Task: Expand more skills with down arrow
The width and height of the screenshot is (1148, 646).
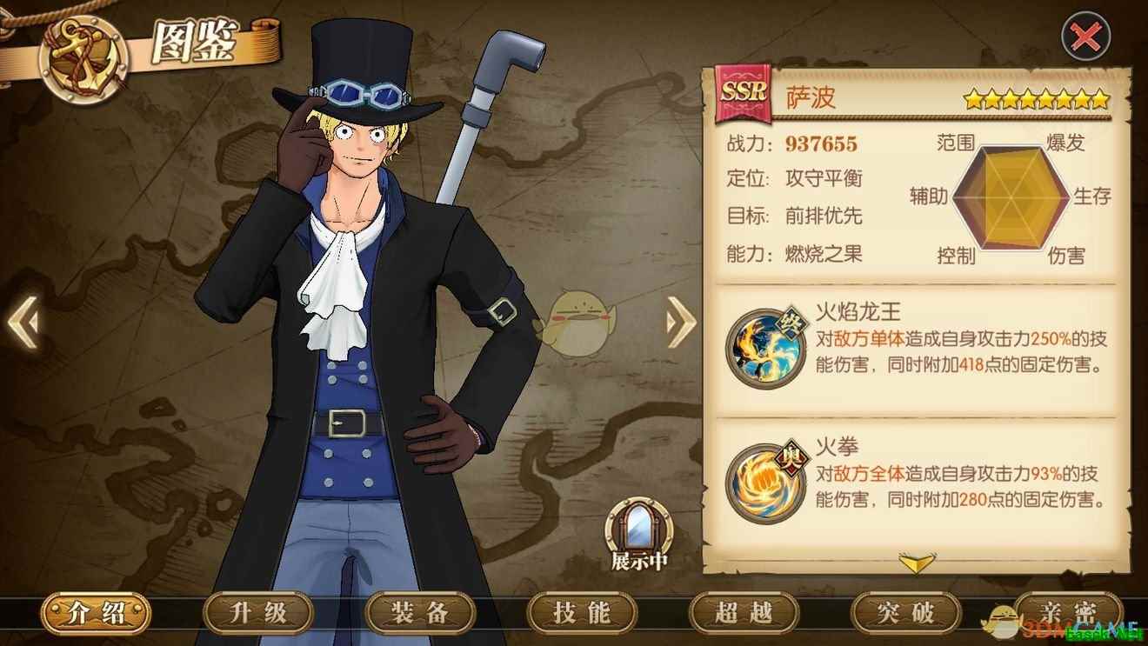Action: [x=916, y=563]
